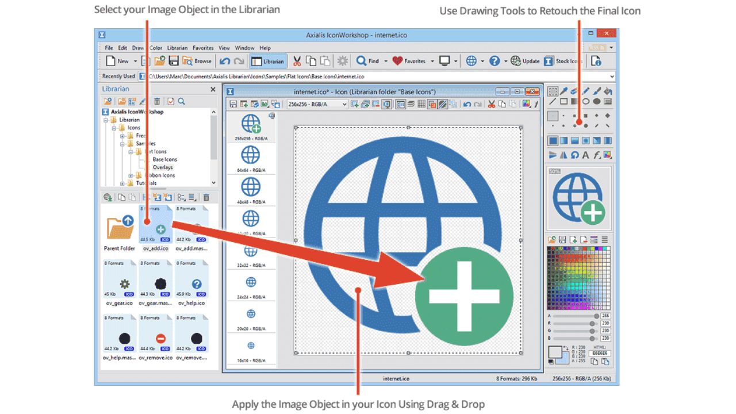Click the Undo arrow in main toolbar
This screenshot has height=414, width=736.
click(x=225, y=61)
